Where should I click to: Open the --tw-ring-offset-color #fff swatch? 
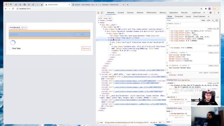click(x=193, y=35)
